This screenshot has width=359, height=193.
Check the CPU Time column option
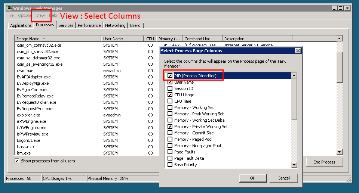pyautogui.click(x=170, y=101)
